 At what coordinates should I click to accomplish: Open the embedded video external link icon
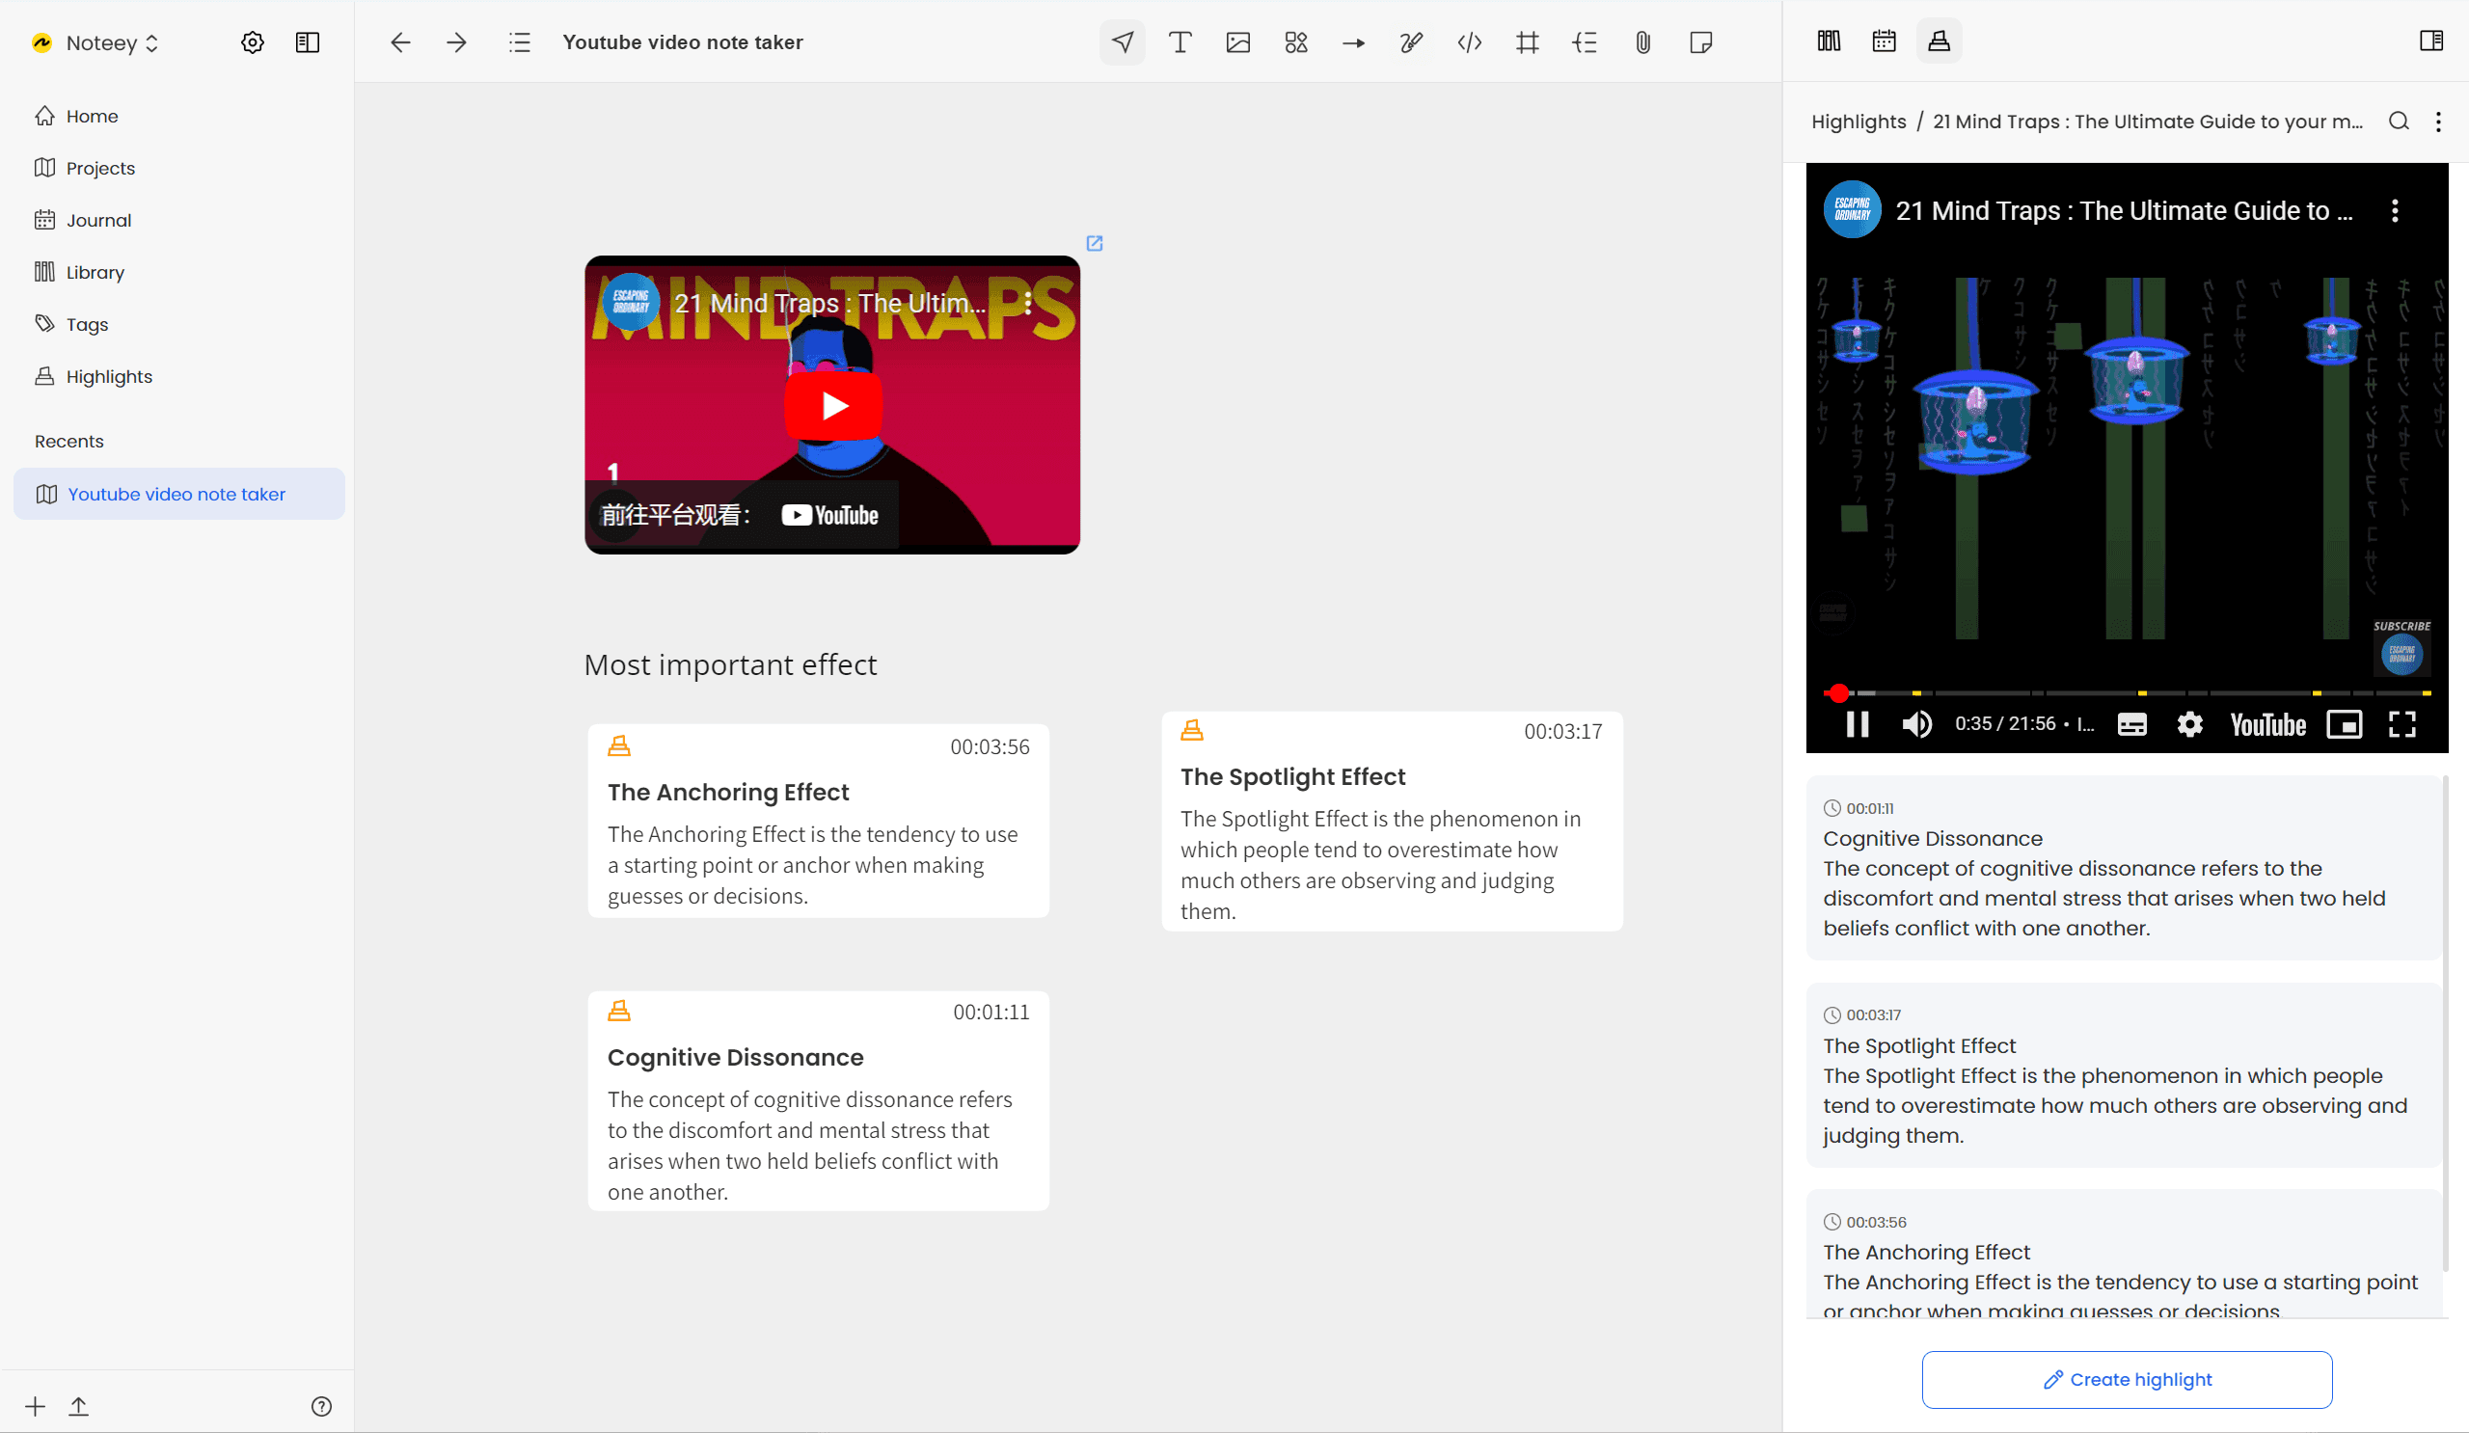coord(1095,243)
